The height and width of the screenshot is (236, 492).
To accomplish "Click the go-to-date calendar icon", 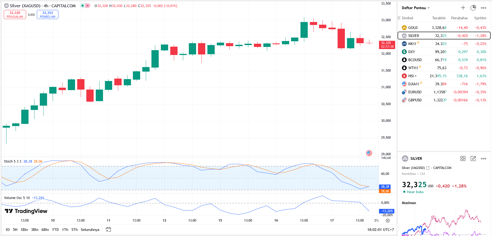I will [108, 230].
